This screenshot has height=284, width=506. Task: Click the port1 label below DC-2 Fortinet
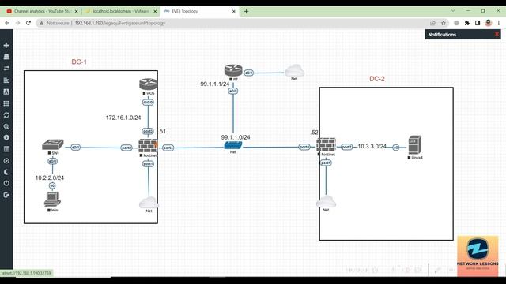(326, 163)
